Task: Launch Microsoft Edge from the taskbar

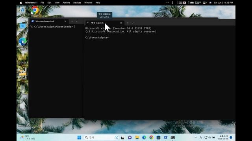Action: (x=144, y=137)
